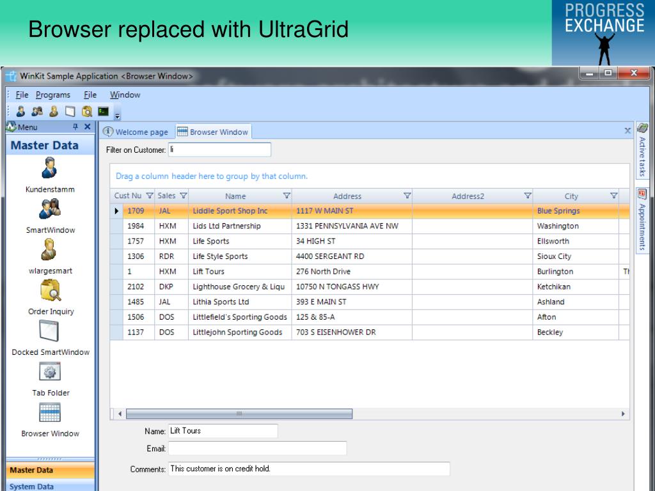The width and height of the screenshot is (655, 491).
Task: Open the toolbar overflow options arrow
Action: 118,116
